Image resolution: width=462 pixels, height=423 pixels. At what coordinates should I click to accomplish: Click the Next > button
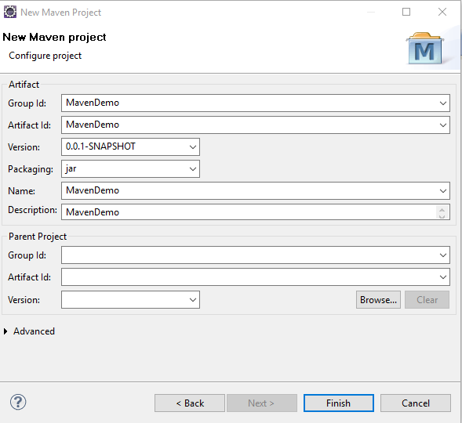coord(262,403)
